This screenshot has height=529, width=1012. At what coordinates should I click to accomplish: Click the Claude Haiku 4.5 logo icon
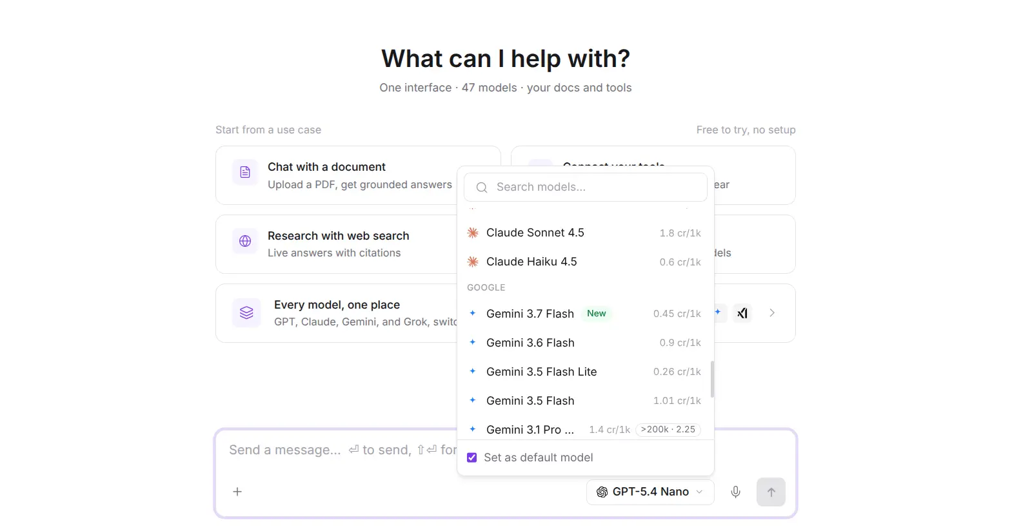point(473,262)
